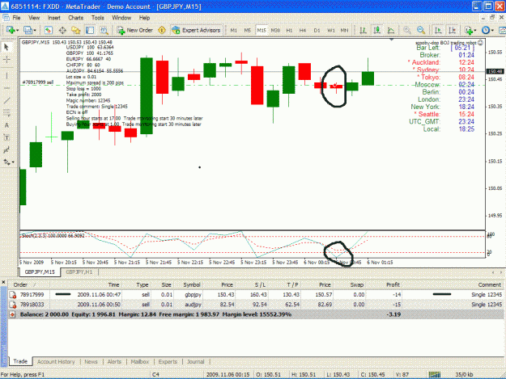
Task: Select the Text tool (A)
Action: (6, 125)
